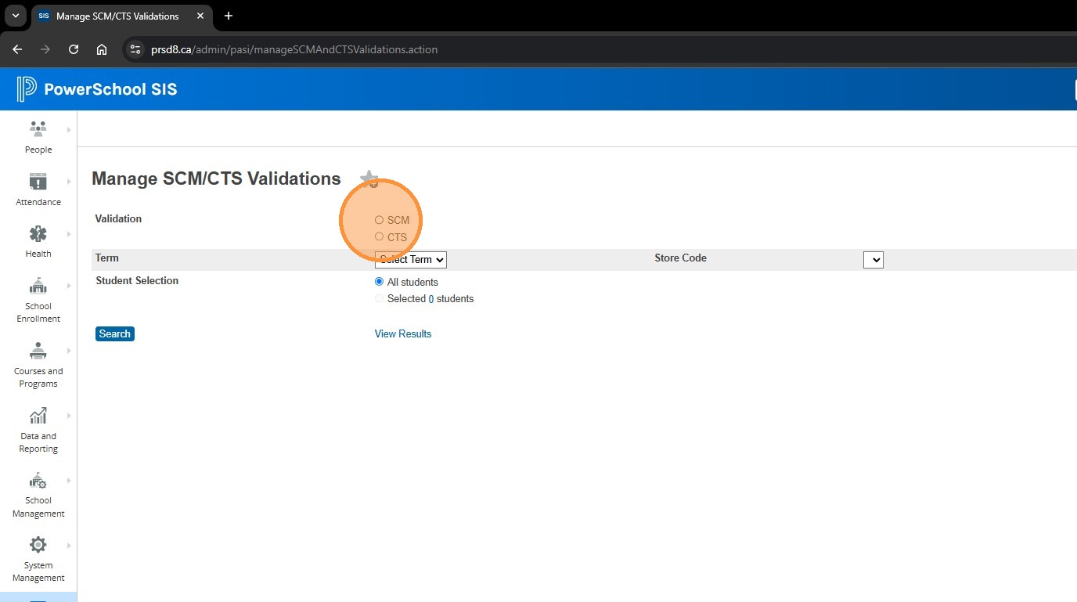Expand the System Management submenu arrow

pyautogui.click(x=69, y=545)
